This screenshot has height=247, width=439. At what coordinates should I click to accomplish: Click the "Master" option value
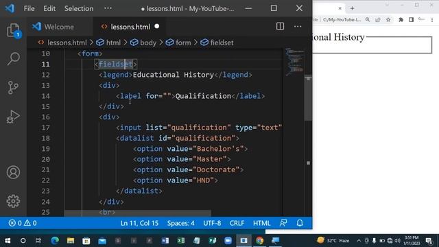[210, 159]
